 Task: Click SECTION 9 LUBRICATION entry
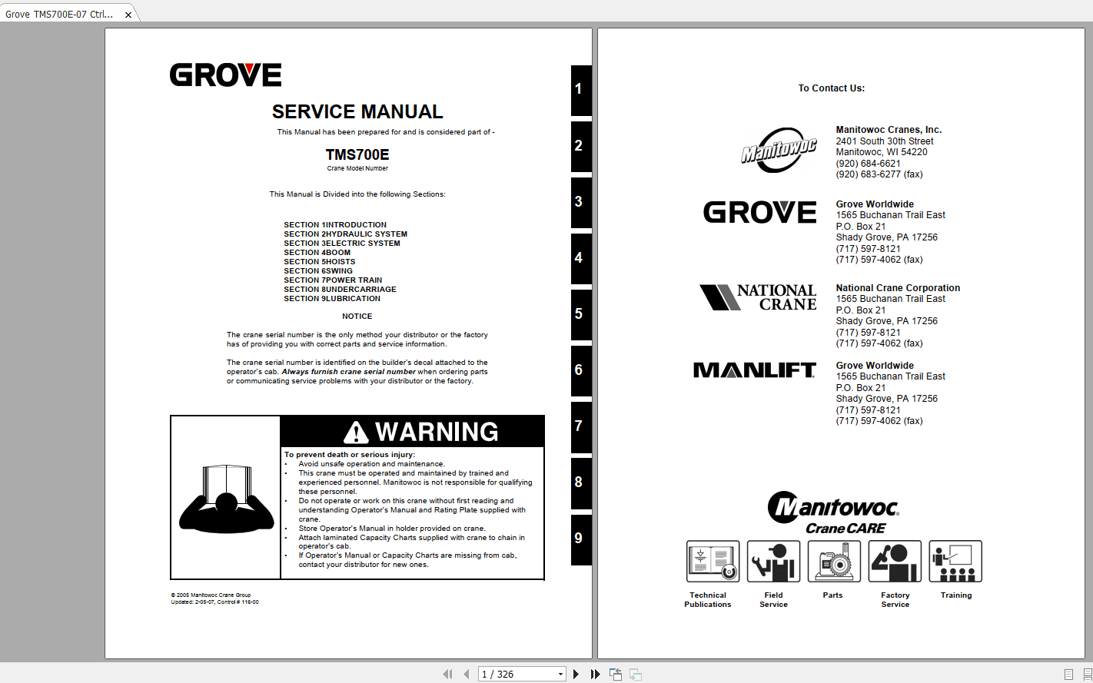pyautogui.click(x=332, y=298)
